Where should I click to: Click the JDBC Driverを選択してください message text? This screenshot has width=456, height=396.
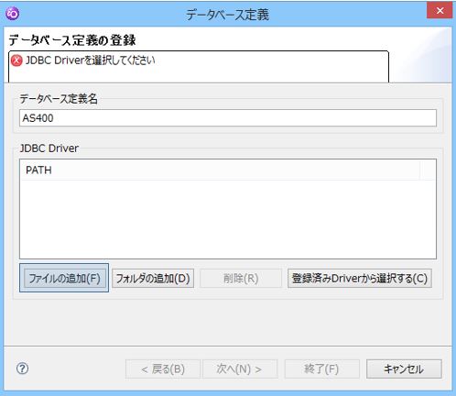tap(91, 60)
